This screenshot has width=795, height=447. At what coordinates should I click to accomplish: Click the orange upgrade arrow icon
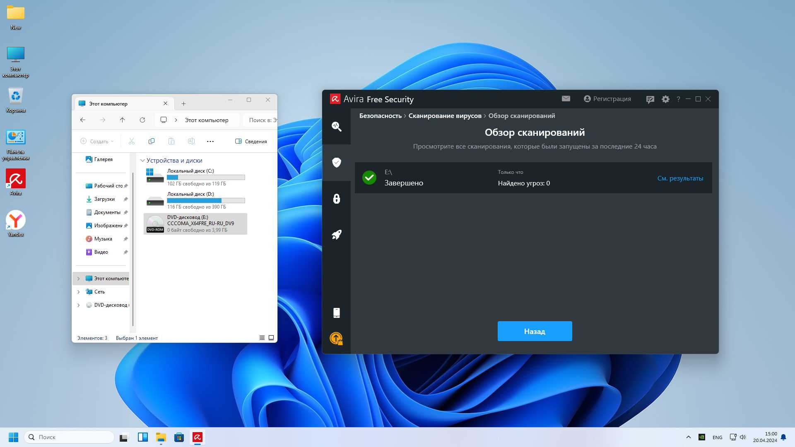coord(336,339)
